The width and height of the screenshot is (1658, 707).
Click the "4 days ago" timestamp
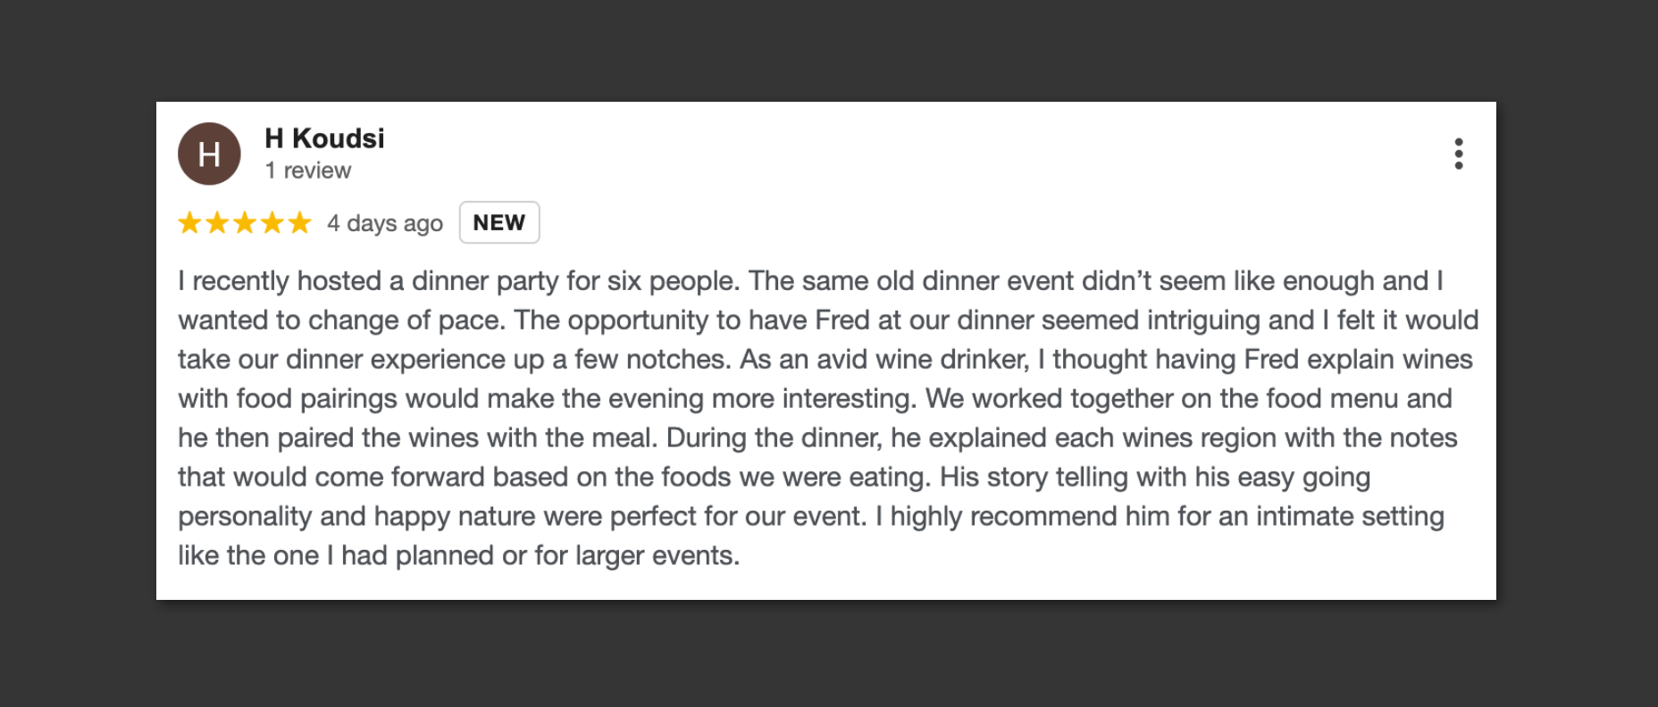(385, 223)
